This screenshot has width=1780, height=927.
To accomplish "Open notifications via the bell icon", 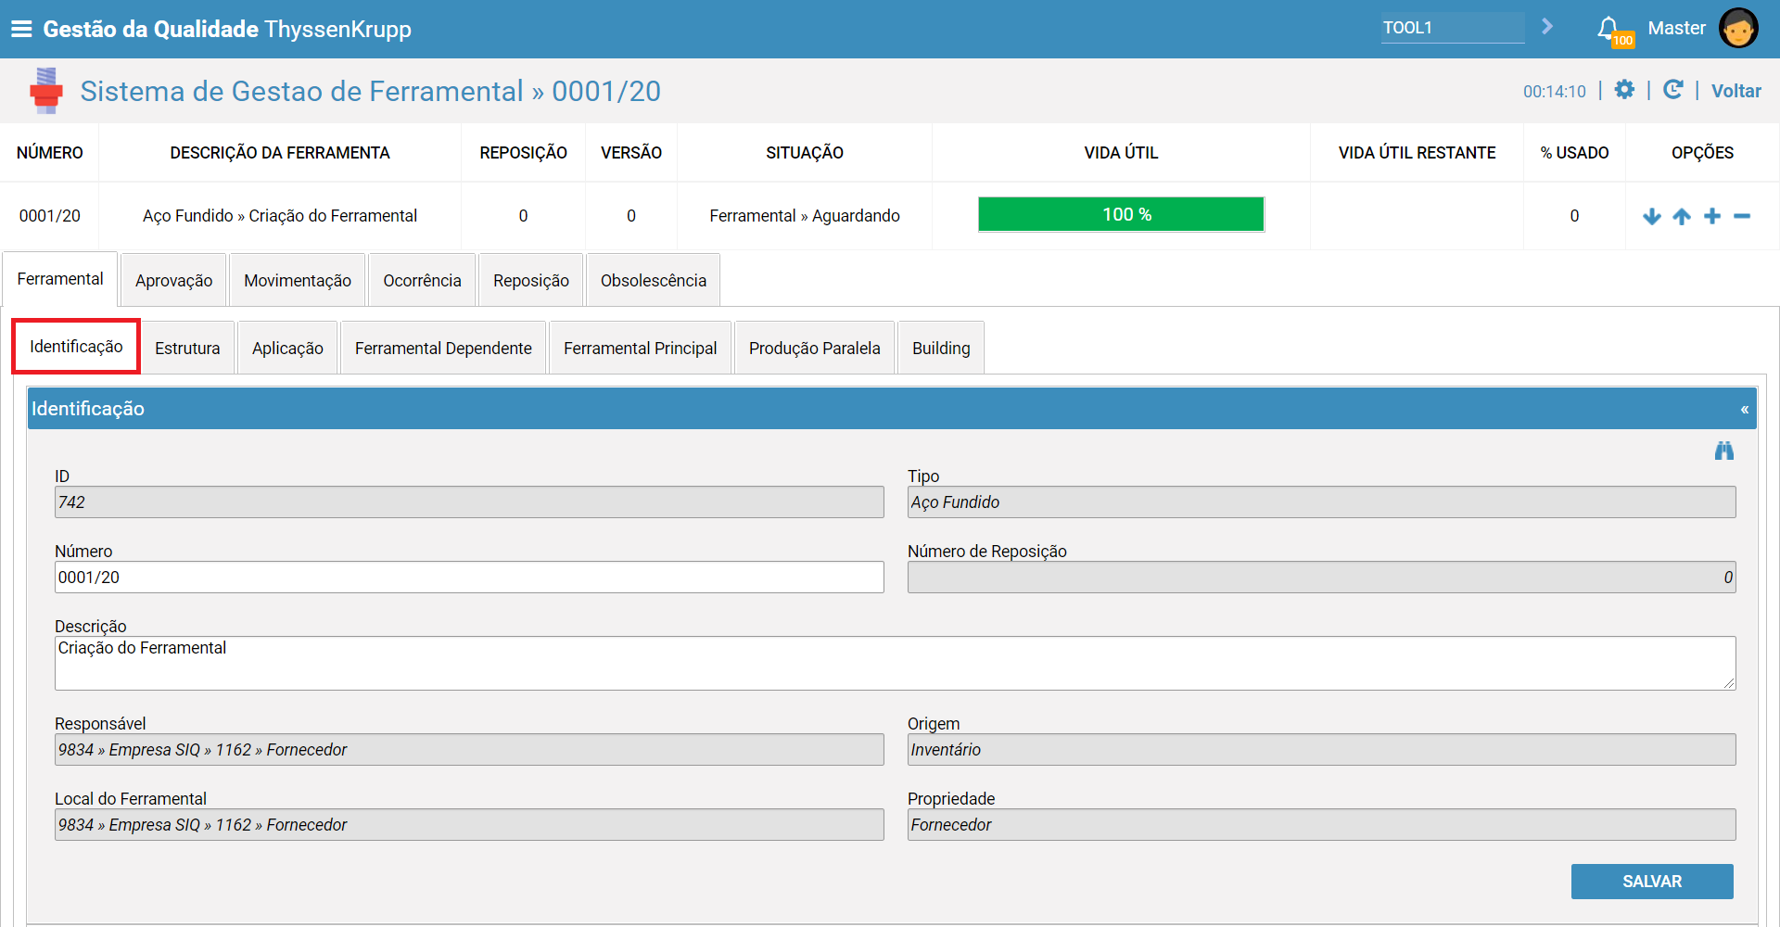I will point(1608,28).
